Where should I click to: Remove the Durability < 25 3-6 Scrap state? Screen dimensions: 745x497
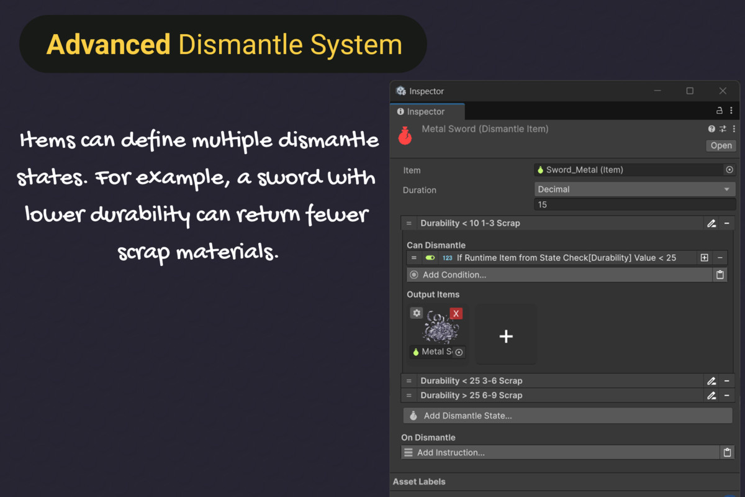[x=727, y=381]
